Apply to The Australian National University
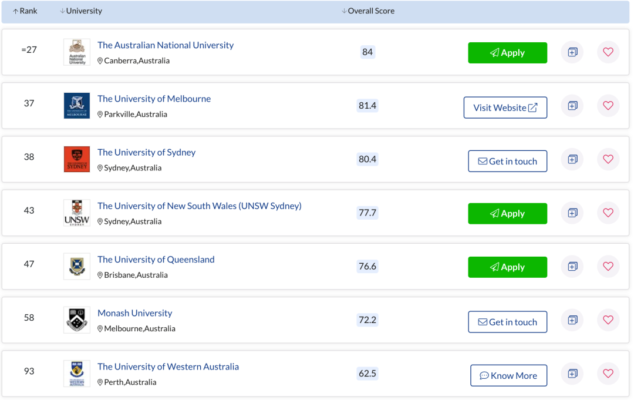 pos(507,53)
